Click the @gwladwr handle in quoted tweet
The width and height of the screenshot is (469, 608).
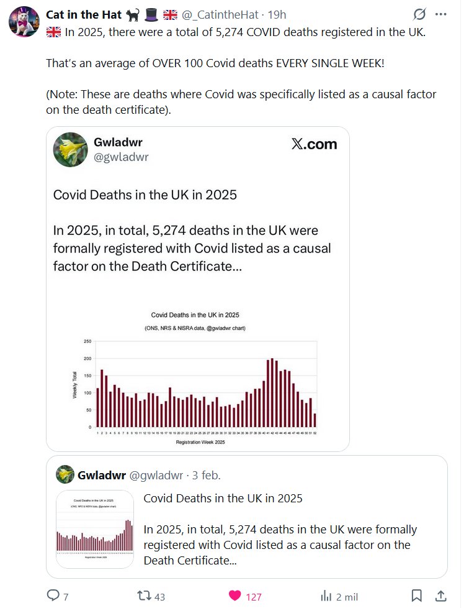click(156, 476)
